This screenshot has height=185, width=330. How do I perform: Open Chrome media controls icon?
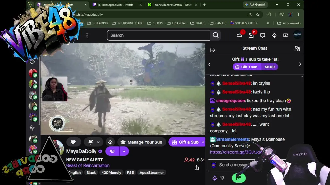coord(282,15)
